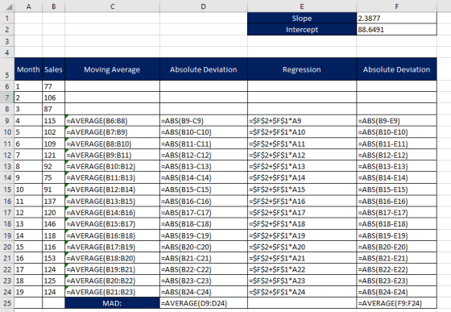Click cell with =AVERAGE(B21:B23)

click(x=113, y=292)
